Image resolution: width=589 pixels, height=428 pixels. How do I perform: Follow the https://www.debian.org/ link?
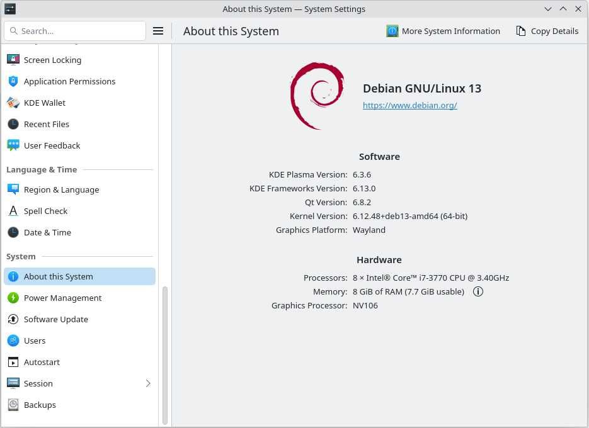pos(410,106)
